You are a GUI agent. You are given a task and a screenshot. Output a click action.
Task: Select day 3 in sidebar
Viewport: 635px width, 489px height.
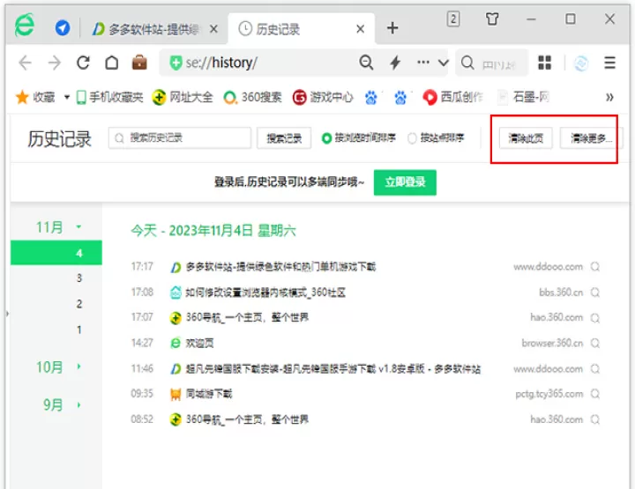click(79, 278)
